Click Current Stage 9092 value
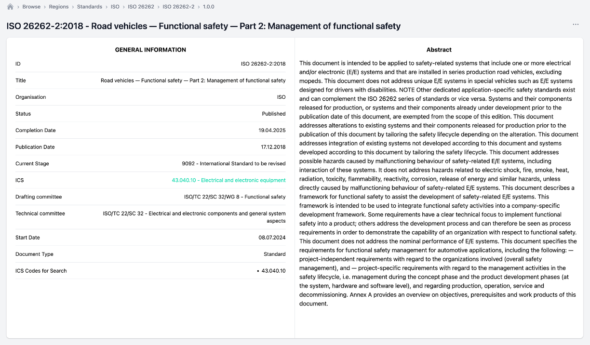The image size is (590, 345). pyautogui.click(x=233, y=164)
